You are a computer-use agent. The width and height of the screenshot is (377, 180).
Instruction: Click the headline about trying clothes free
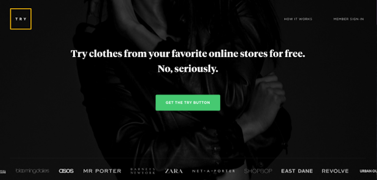(188, 54)
